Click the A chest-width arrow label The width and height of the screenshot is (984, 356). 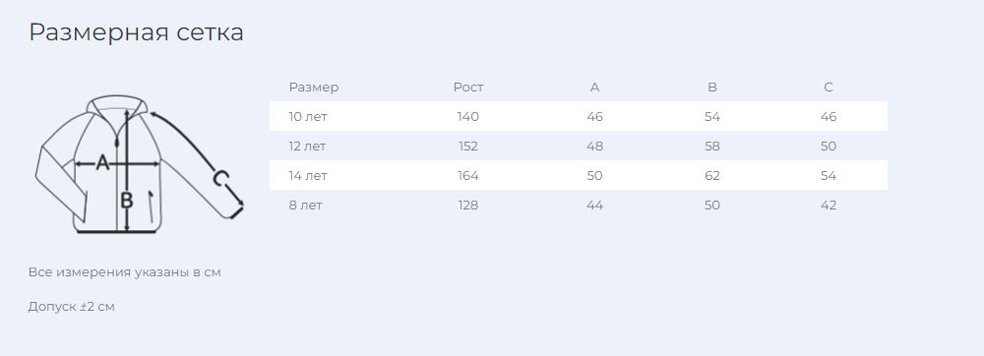click(x=103, y=163)
